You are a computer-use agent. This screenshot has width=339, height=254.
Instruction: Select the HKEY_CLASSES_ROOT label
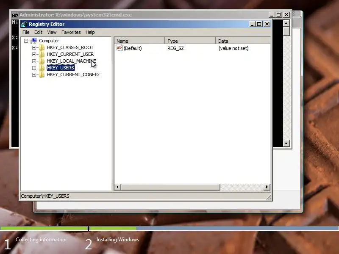click(x=70, y=47)
